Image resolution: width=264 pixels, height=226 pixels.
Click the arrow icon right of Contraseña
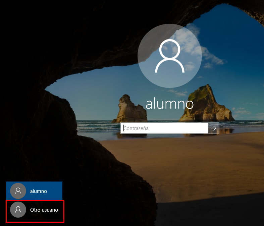213,128
